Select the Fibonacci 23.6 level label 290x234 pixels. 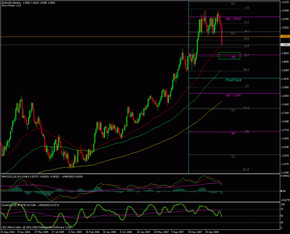tap(246, 22)
